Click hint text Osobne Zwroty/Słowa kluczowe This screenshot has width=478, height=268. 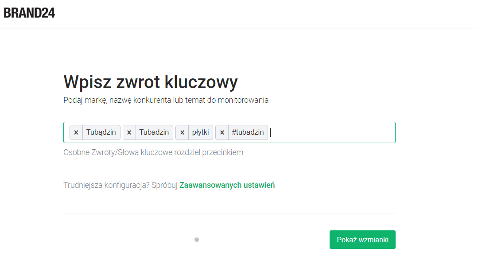click(153, 152)
